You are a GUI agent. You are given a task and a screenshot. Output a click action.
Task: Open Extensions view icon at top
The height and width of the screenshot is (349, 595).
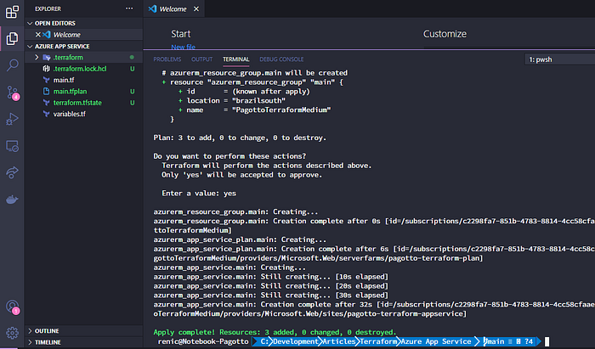[x=12, y=12]
